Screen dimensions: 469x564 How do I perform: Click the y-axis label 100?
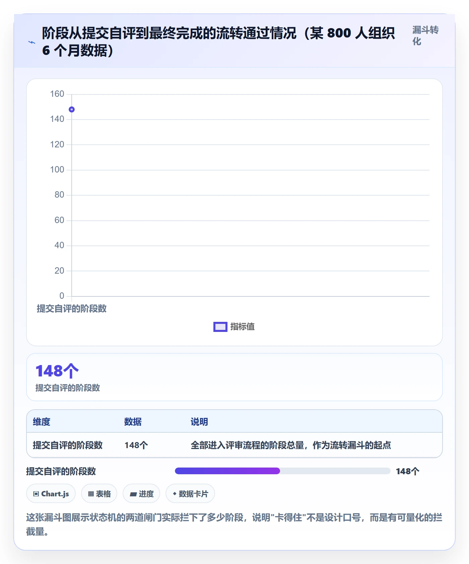(57, 169)
